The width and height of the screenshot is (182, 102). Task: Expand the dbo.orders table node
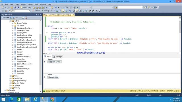point(13,59)
